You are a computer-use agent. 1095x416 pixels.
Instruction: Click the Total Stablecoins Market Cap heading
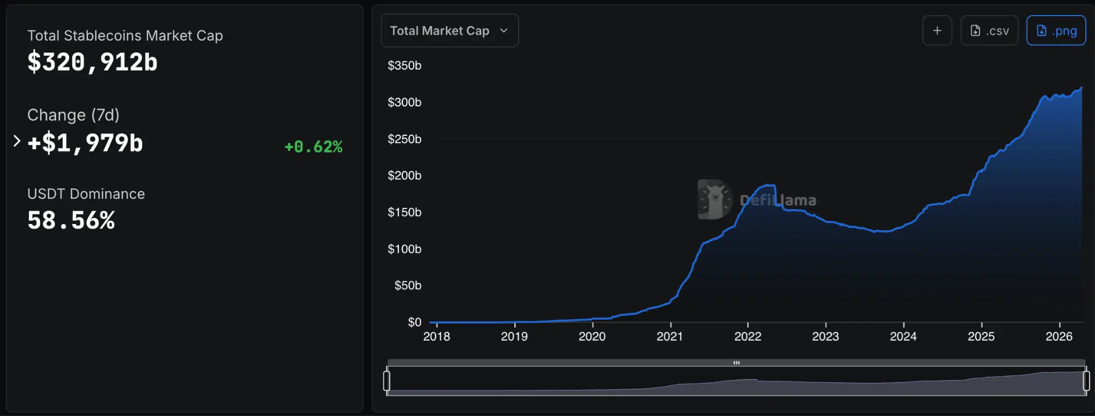[125, 35]
